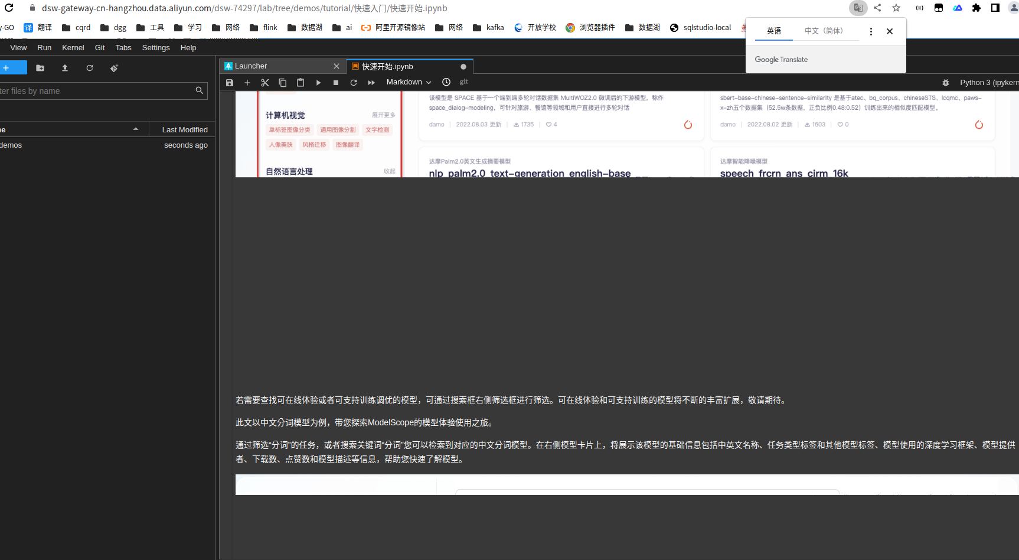Expand the 计算机视觉 section via 展开更多
The image size is (1019, 560).
(384, 115)
